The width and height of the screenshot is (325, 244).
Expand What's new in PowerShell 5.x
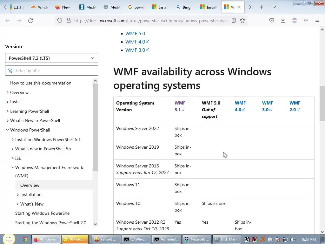[12, 149]
